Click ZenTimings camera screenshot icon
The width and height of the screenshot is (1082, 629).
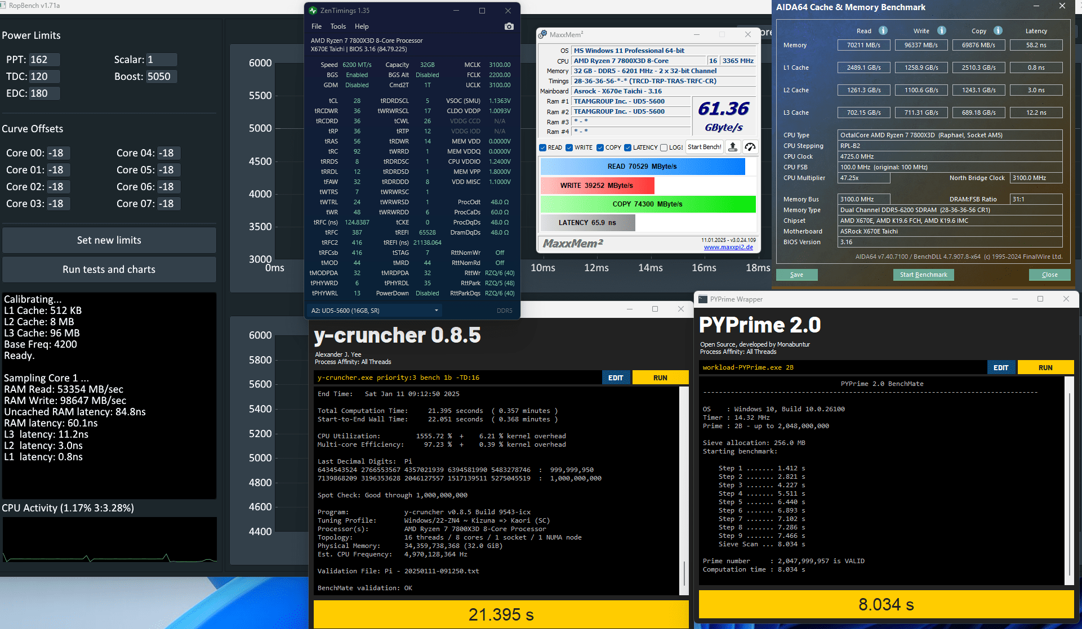pyautogui.click(x=509, y=26)
